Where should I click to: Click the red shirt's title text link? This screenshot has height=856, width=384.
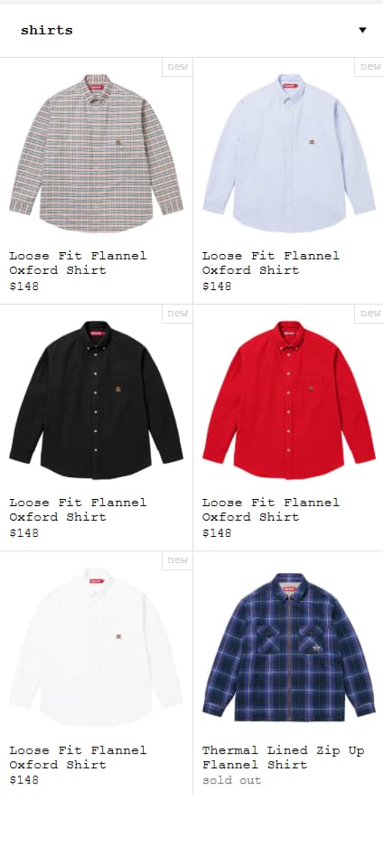pos(270,509)
